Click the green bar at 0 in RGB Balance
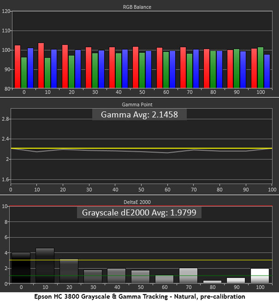Screen dimensions: 279x301 24,73
